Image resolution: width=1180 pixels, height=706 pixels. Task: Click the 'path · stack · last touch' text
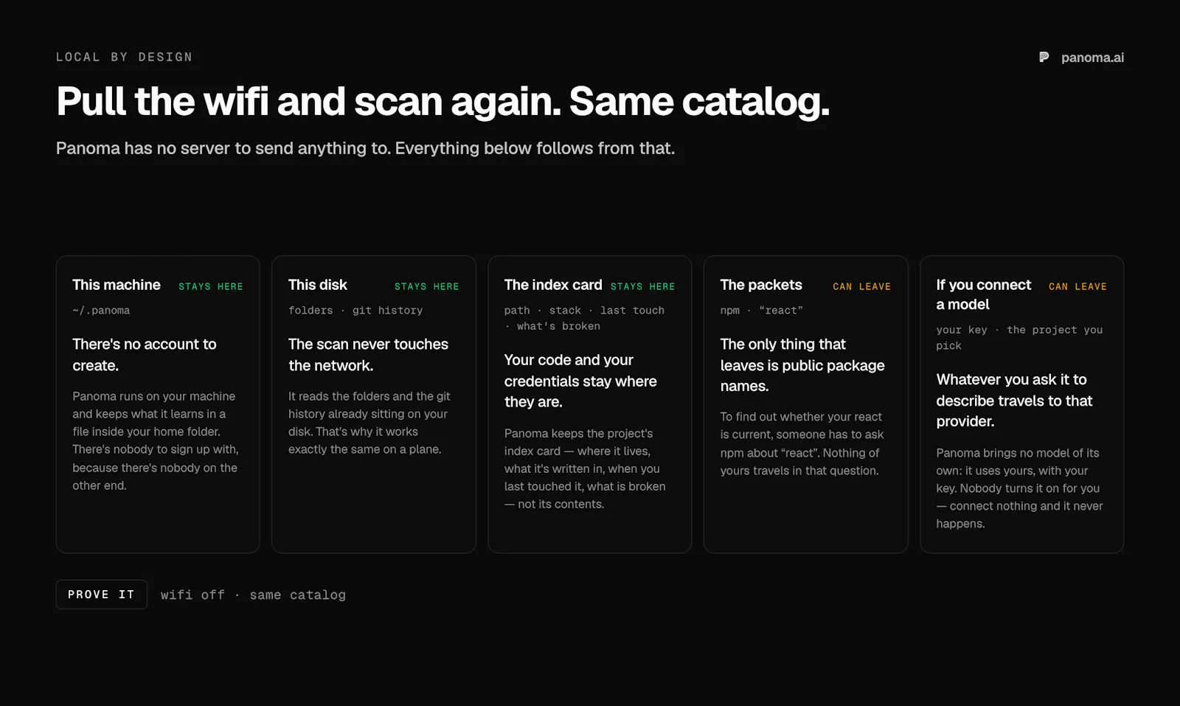tap(585, 318)
